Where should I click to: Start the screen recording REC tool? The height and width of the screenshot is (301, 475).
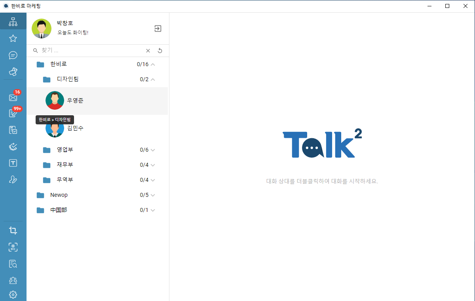pos(13,247)
